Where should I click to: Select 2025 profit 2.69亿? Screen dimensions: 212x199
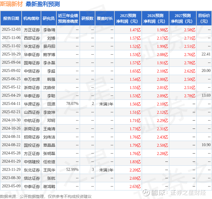point(135,178)
